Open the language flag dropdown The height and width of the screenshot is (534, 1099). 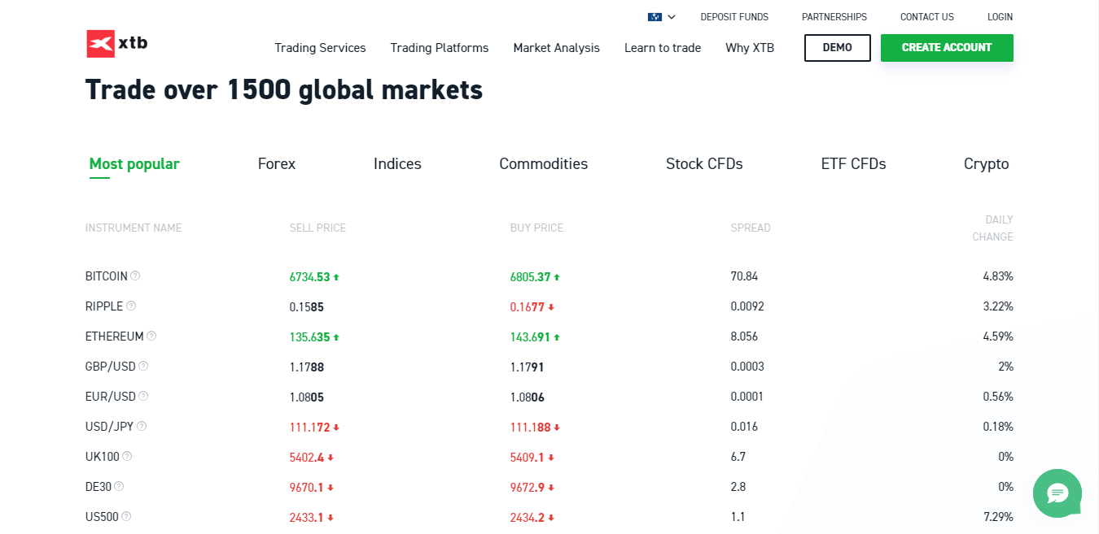tap(661, 17)
